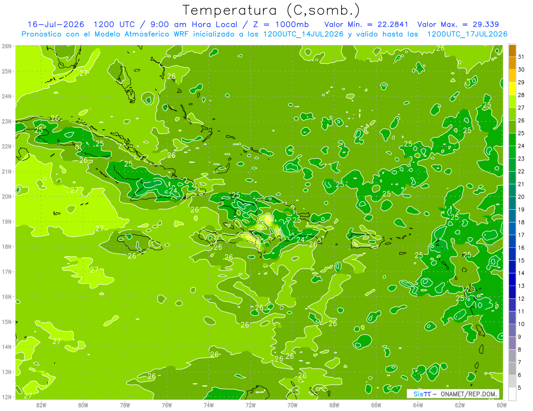Image resolution: width=533 pixels, height=411 pixels.
Task: Click the 70W longitude axis label
Action: pyautogui.click(x=292, y=405)
